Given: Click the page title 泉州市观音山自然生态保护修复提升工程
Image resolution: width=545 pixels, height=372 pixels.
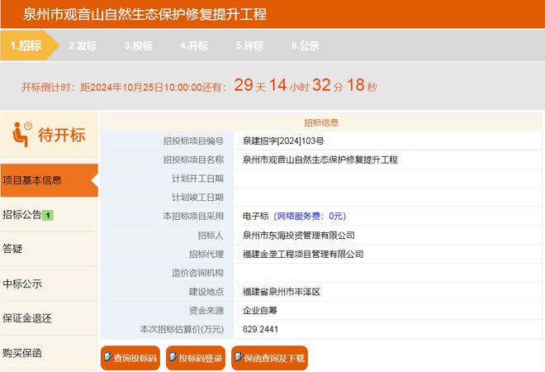Looking at the screenshot, I should (x=145, y=15).
